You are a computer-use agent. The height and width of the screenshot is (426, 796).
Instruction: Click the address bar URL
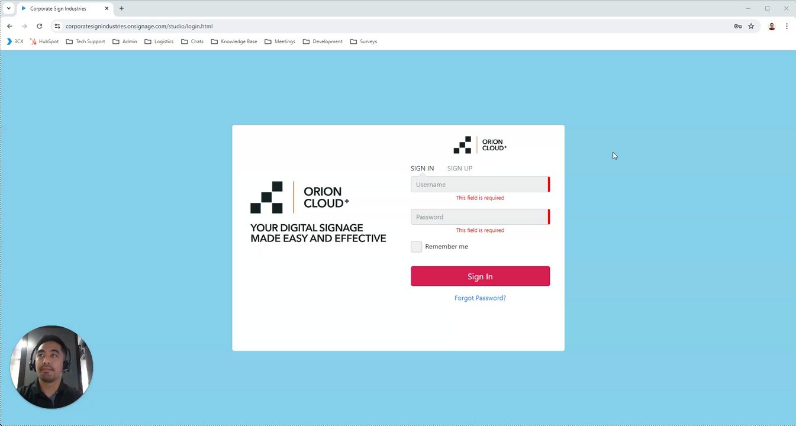tap(139, 26)
